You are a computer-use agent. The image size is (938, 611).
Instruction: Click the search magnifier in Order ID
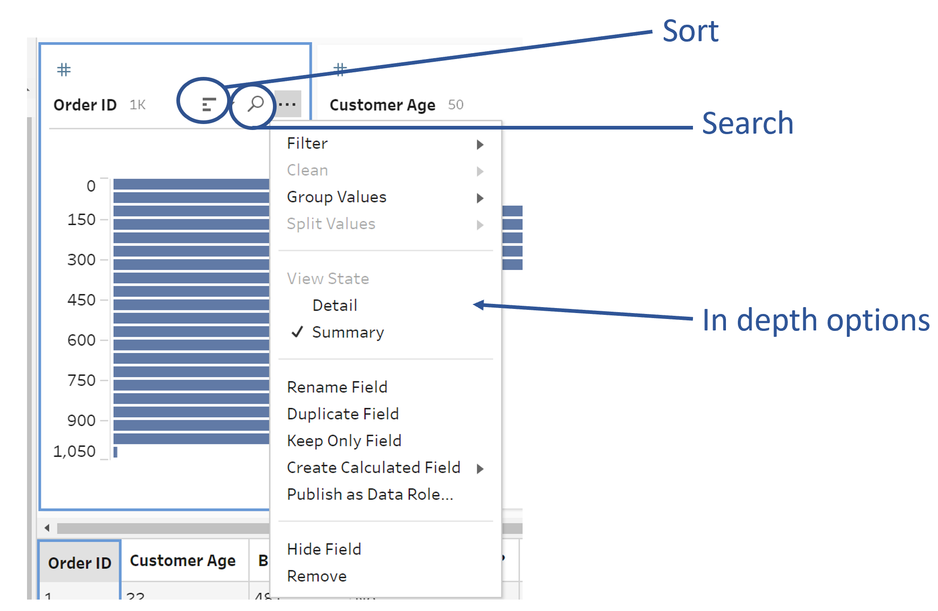tap(256, 104)
